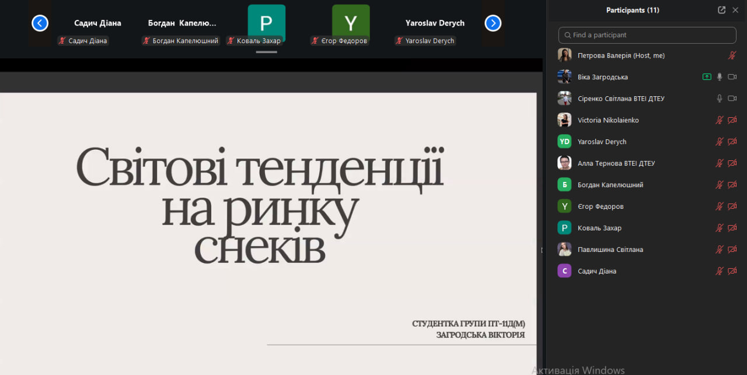Click the green screen-share icon for Віка Загродська

pyautogui.click(x=707, y=77)
